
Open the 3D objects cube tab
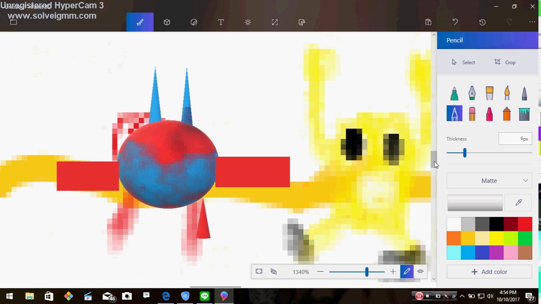point(167,22)
